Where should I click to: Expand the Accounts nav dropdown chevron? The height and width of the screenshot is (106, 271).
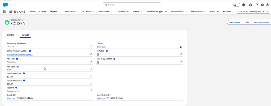coord(93,12)
